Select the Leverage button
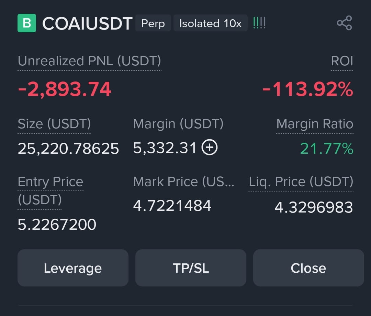Screen dimensions: 371x316 [72, 268]
